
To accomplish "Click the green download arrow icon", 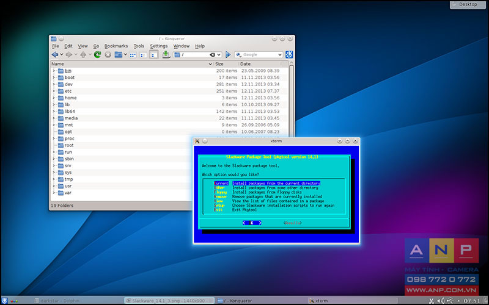I will (x=166, y=54).
